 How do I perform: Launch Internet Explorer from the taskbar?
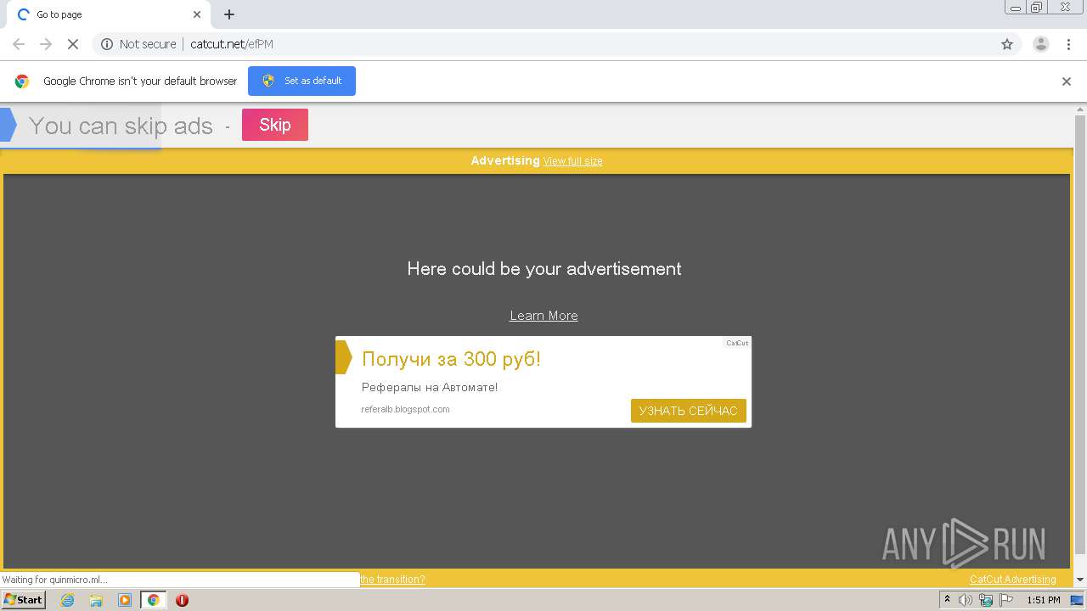pos(68,600)
